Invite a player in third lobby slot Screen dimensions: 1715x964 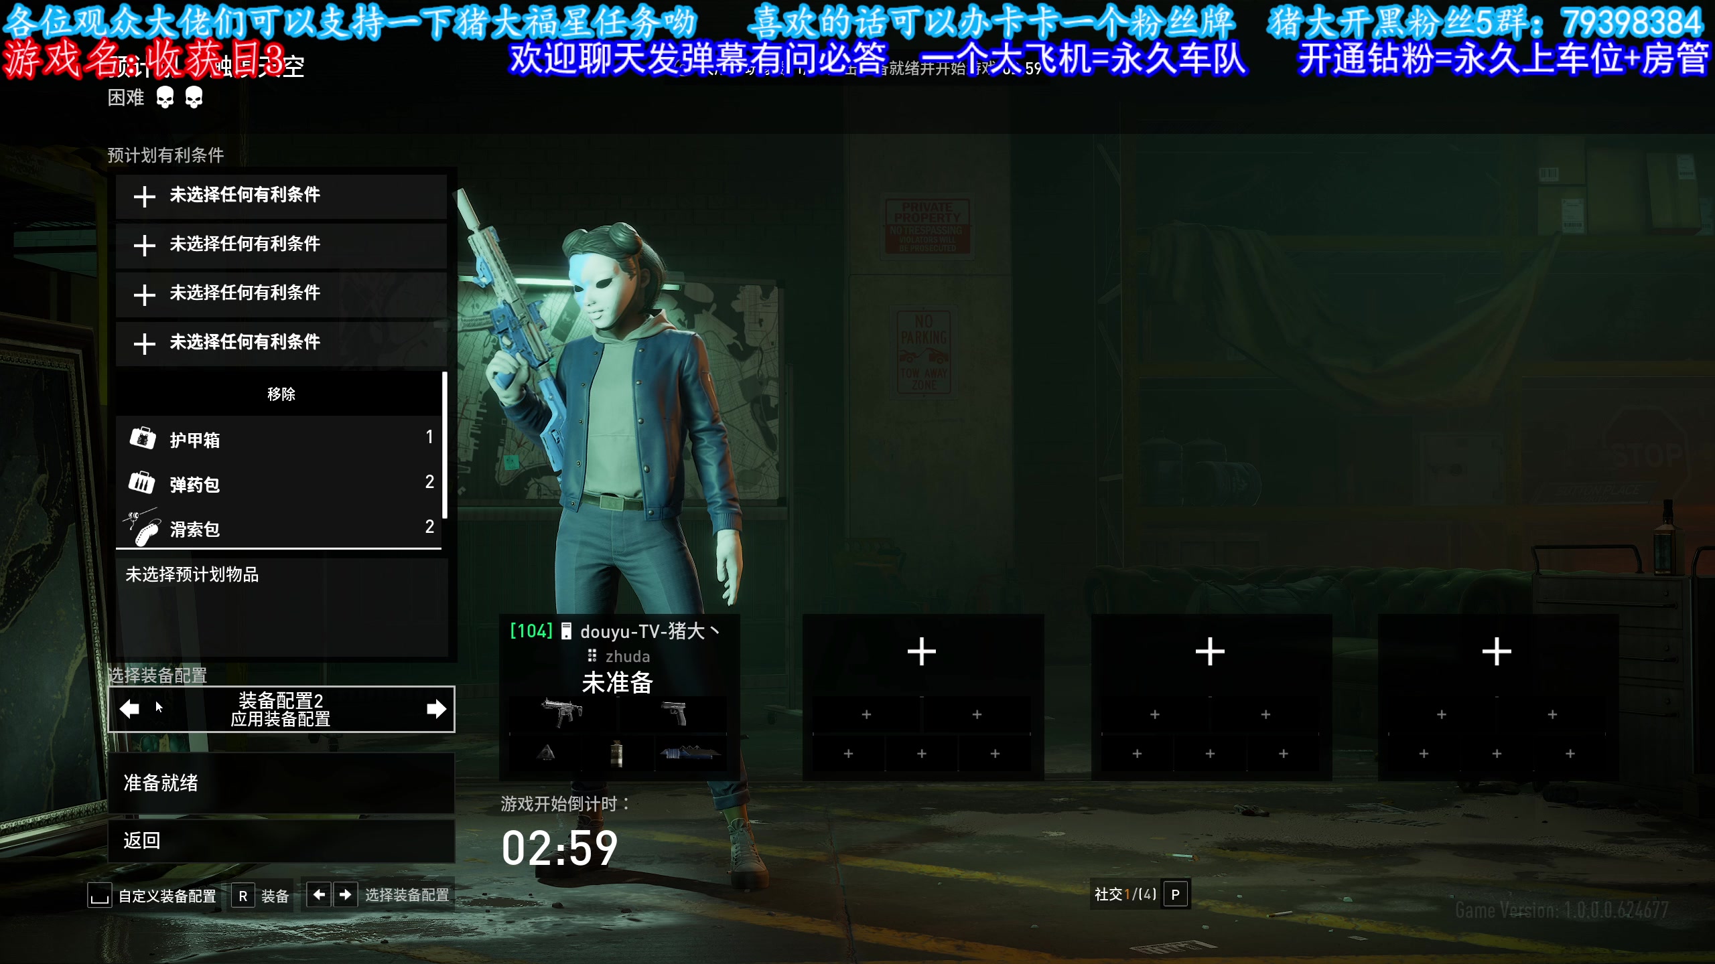pos(1210,651)
